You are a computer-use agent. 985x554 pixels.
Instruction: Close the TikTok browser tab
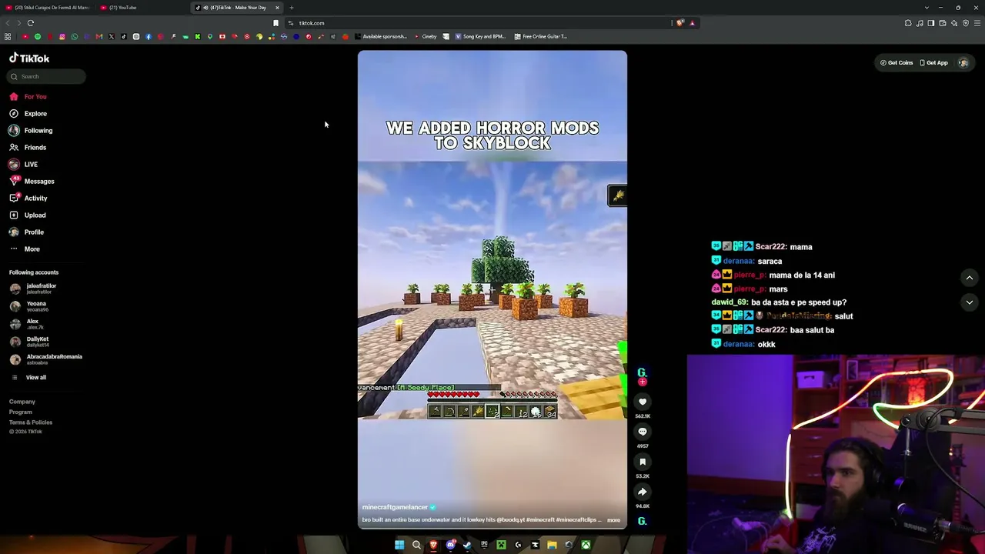277,8
